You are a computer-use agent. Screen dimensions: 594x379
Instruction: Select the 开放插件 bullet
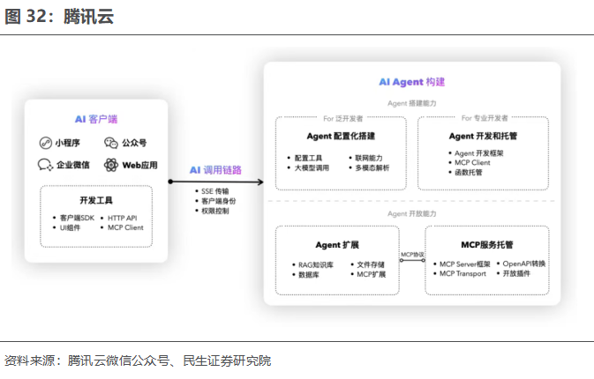(516, 273)
